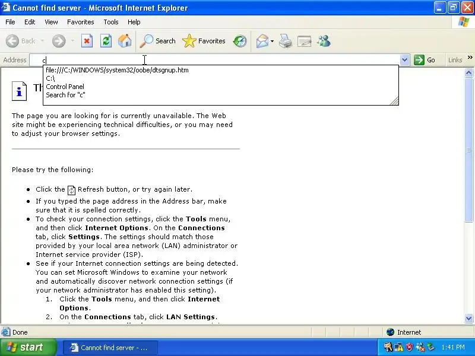Click the 1:41 PM clock
Screen dimensions: 475x356
coord(453,347)
